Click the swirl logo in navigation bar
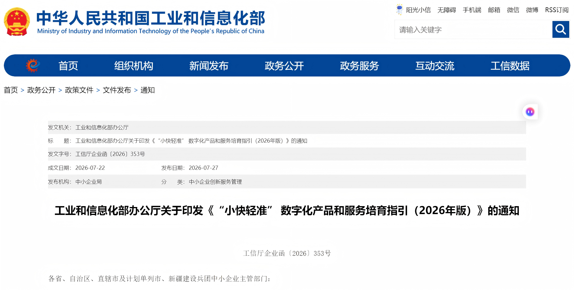574x290 pixels. 33,65
